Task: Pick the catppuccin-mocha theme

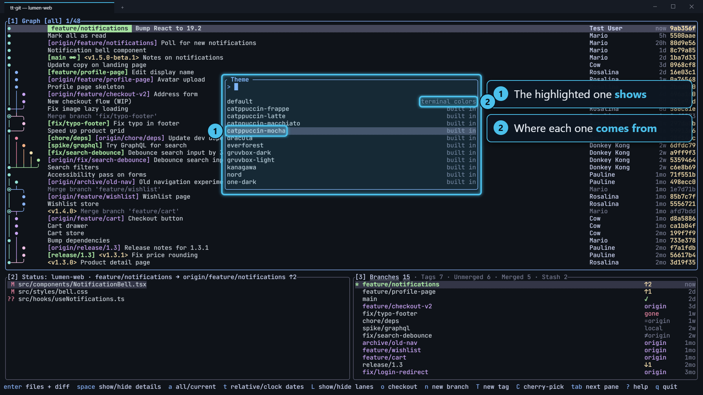Action: point(351,131)
